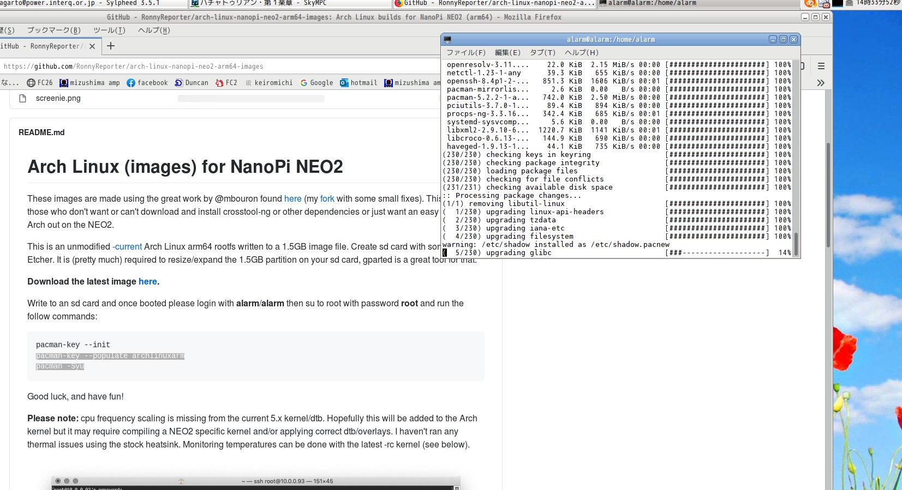
Task: Click the 'pacman -Syu' code line
Action: point(60,366)
